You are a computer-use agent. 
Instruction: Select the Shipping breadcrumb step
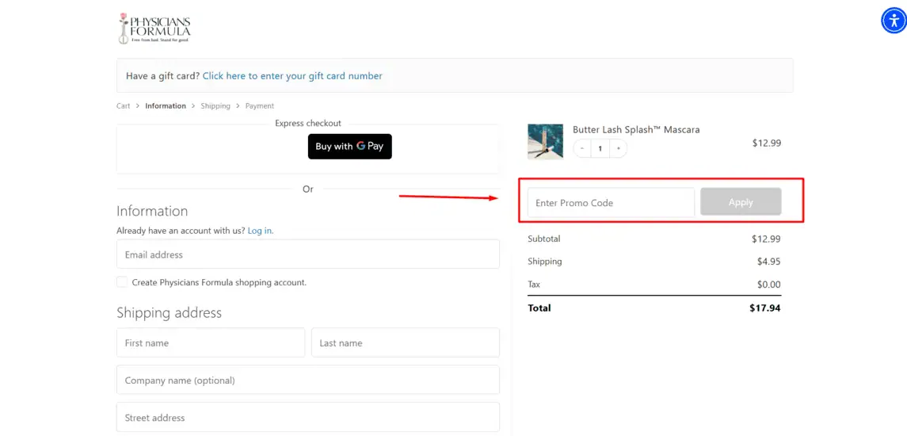[x=215, y=106]
